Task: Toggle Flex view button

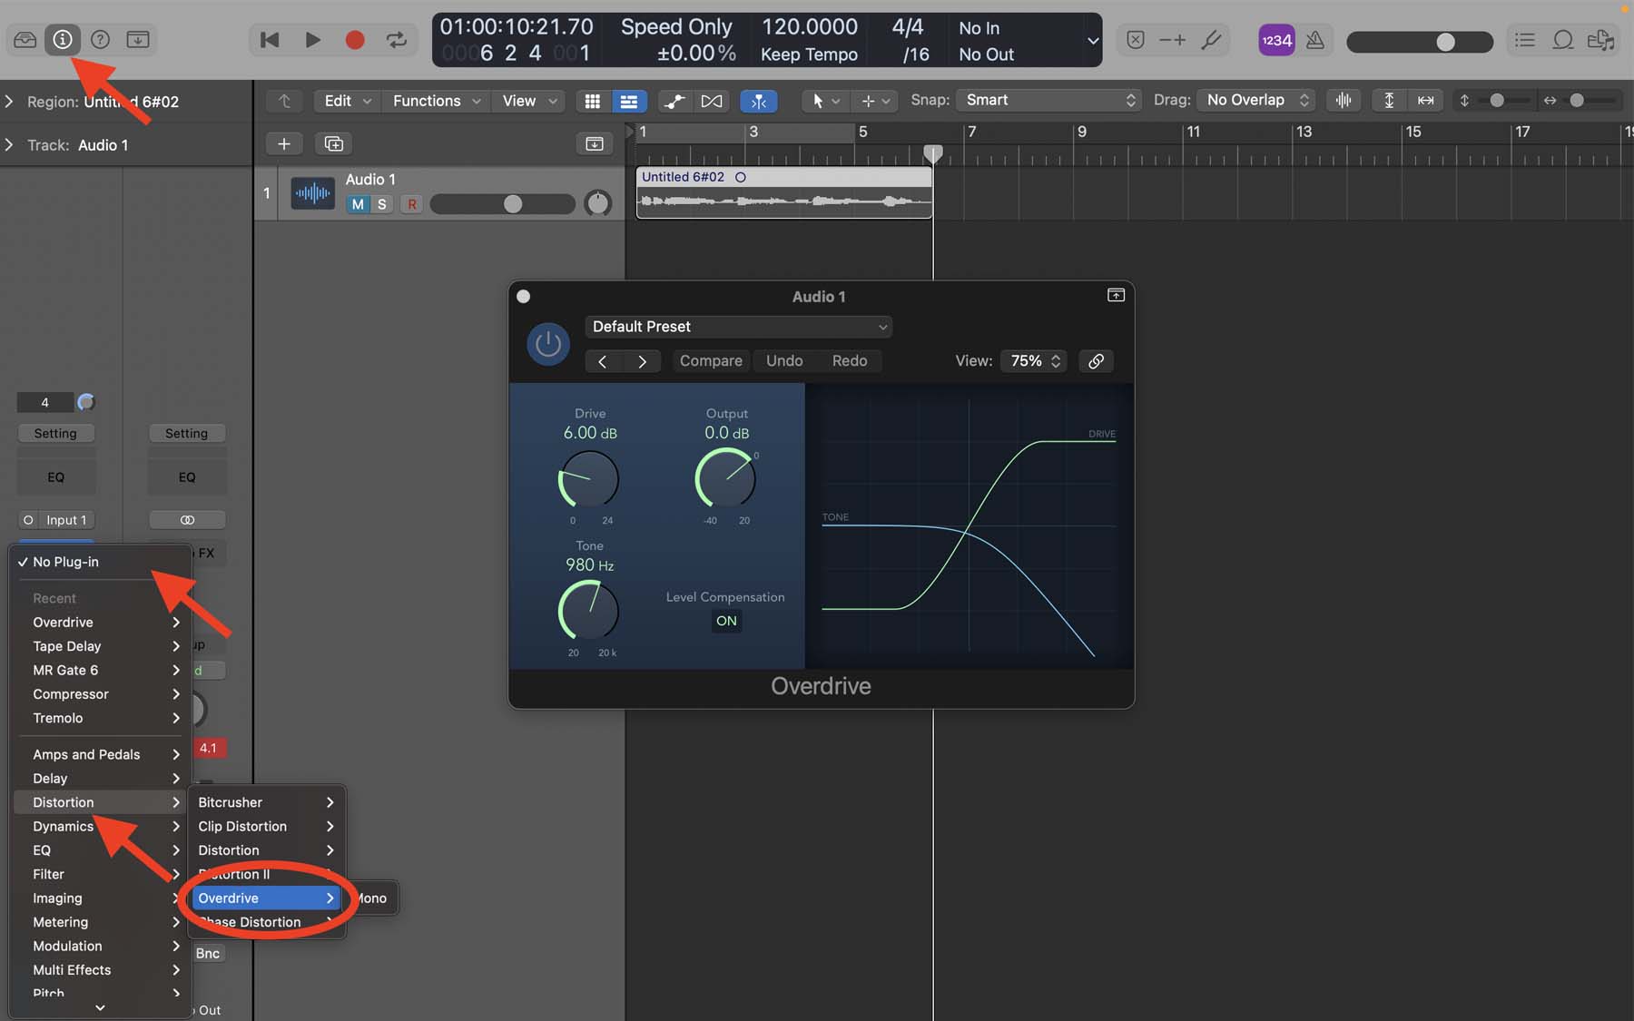Action: [x=712, y=101]
